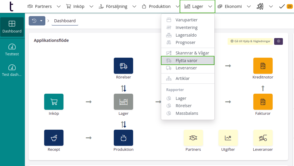Expand the Ekonomi menu chevron
This screenshot has height=166, width=294.
click(x=249, y=6)
